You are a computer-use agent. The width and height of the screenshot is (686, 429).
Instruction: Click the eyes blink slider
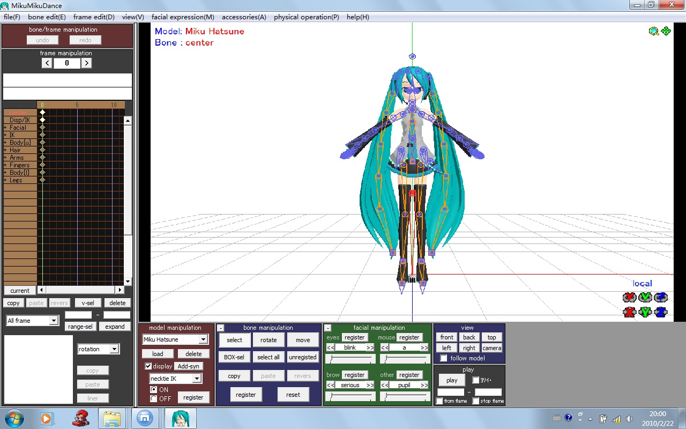click(x=351, y=359)
